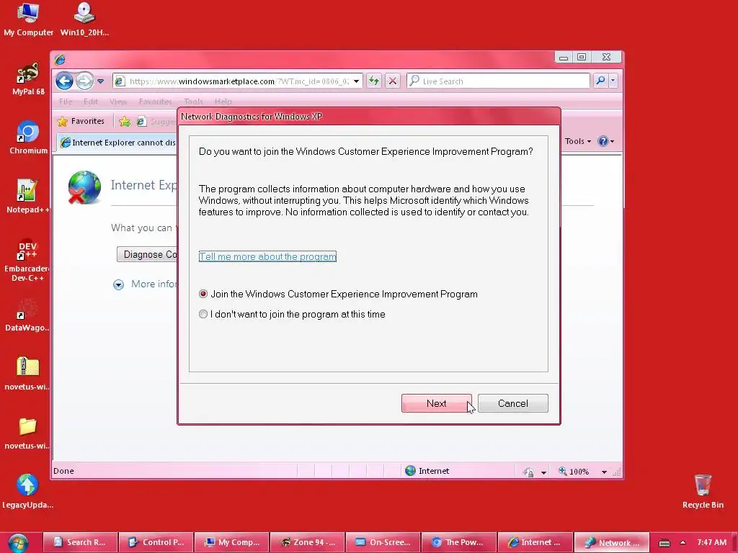Open the Favorites menu

(156, 102)
